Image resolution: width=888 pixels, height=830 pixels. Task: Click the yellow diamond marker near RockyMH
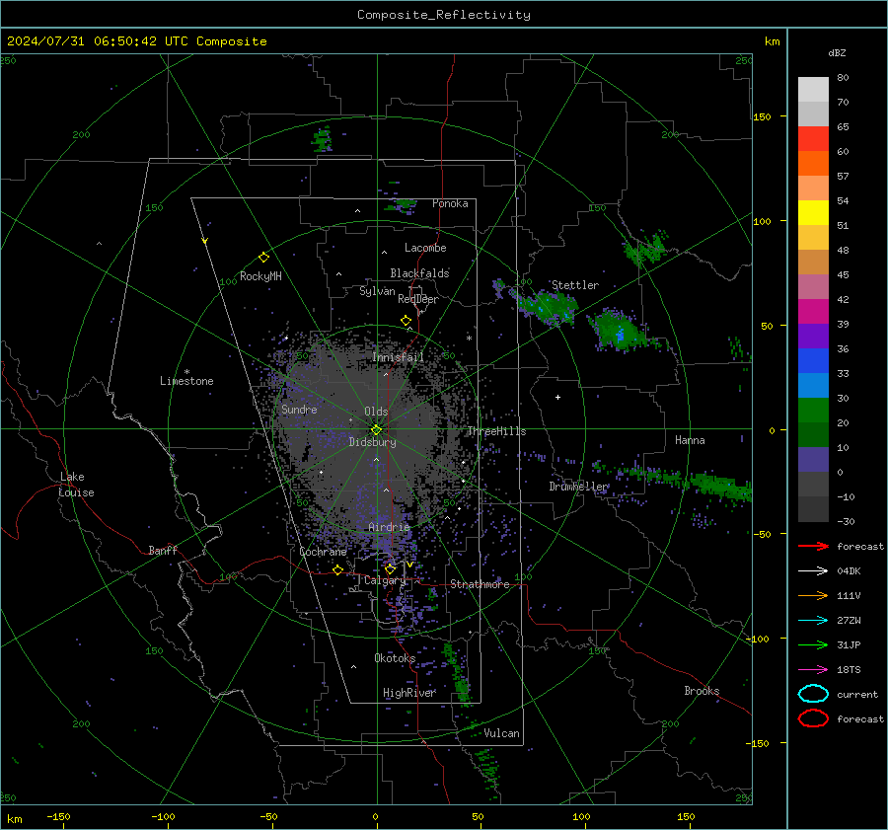pyautogui.click(x=263, y=258)
